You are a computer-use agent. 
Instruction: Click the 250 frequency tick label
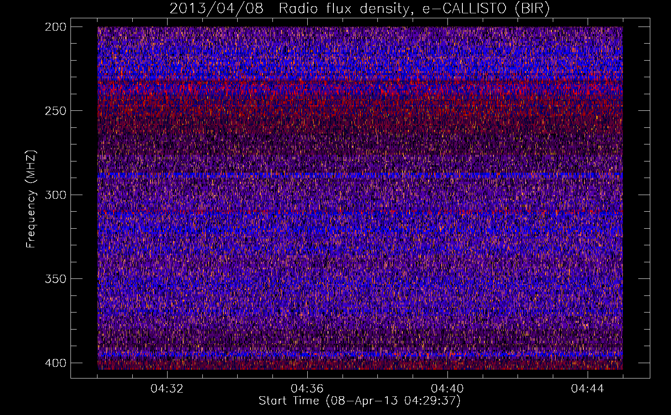(55, 111)
